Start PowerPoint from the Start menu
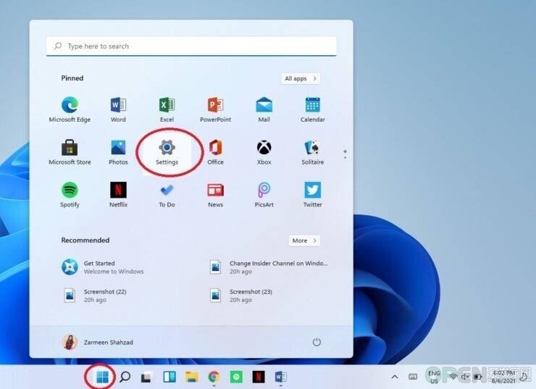The height and width of the screenshot is (389, 536). (x=215, y=109)
